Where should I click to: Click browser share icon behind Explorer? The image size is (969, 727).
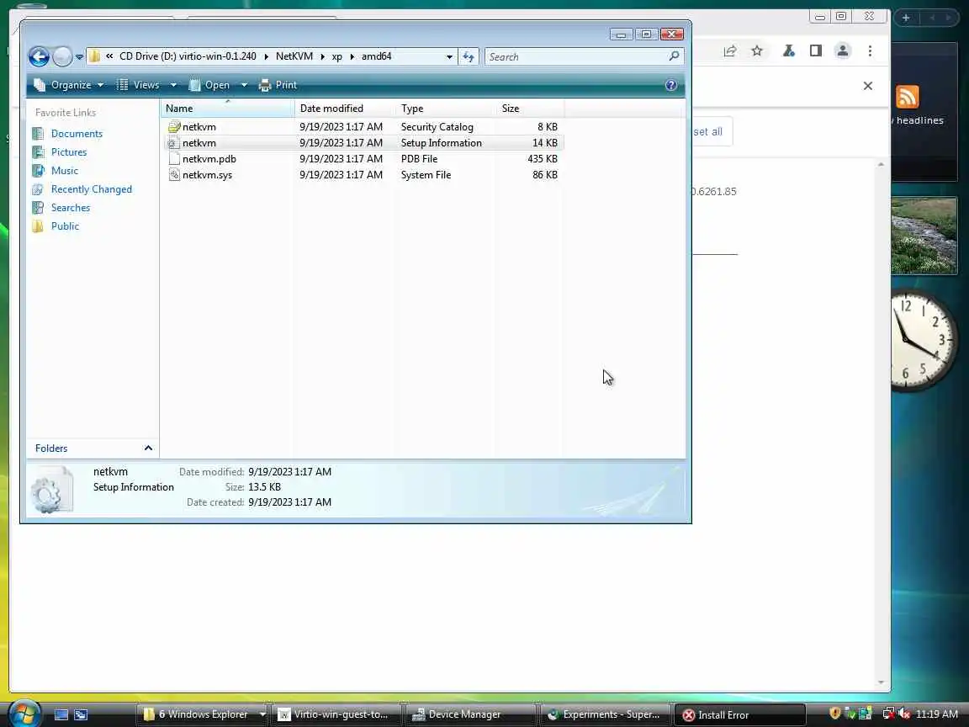click(730, 51)
